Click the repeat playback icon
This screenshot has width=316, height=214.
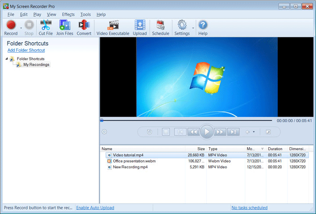click(150, 132)
